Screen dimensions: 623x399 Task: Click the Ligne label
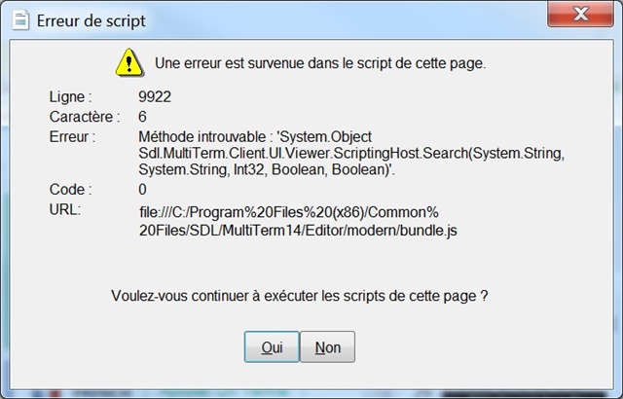[70, 96]
